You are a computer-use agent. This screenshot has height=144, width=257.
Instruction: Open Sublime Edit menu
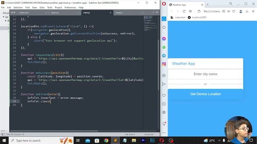9,8
